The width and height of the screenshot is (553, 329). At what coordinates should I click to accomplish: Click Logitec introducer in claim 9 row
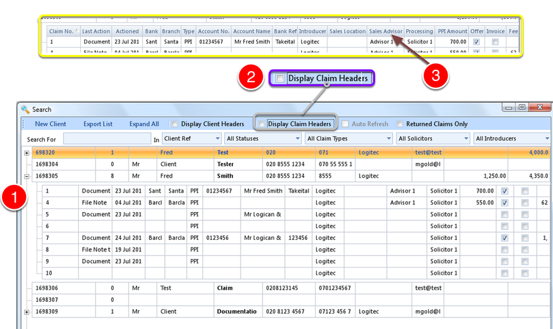[x=325, y=261]
